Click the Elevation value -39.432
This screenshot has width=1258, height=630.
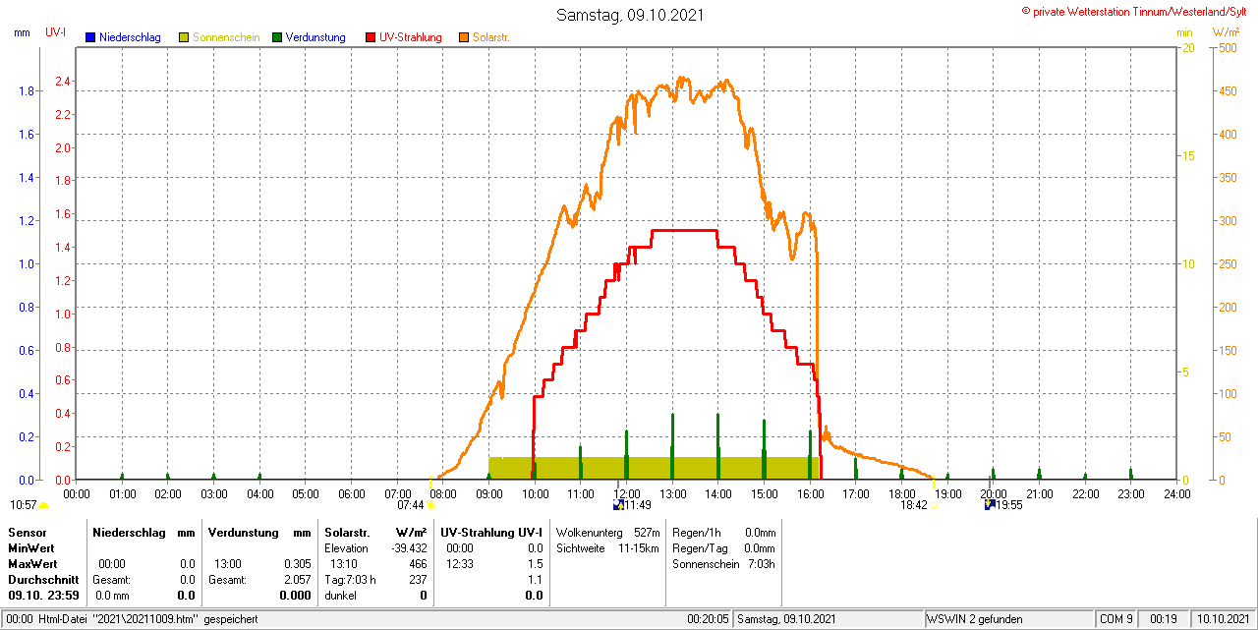click(x=408, y=547)
